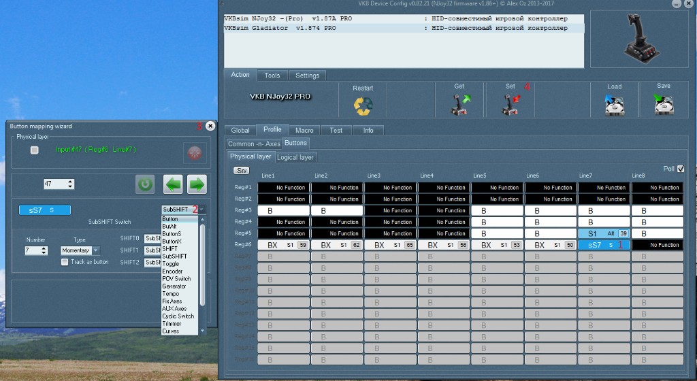The image size is (697, 381).
Task: Click the S1 Alt 39 cell
Action: tap(604, 233)
